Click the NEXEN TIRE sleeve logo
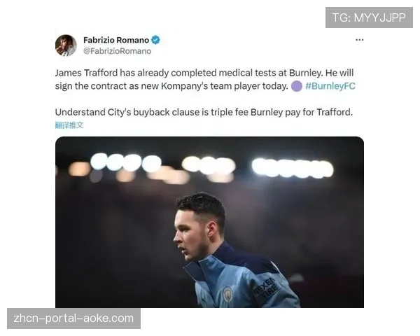 coord(266,288)
